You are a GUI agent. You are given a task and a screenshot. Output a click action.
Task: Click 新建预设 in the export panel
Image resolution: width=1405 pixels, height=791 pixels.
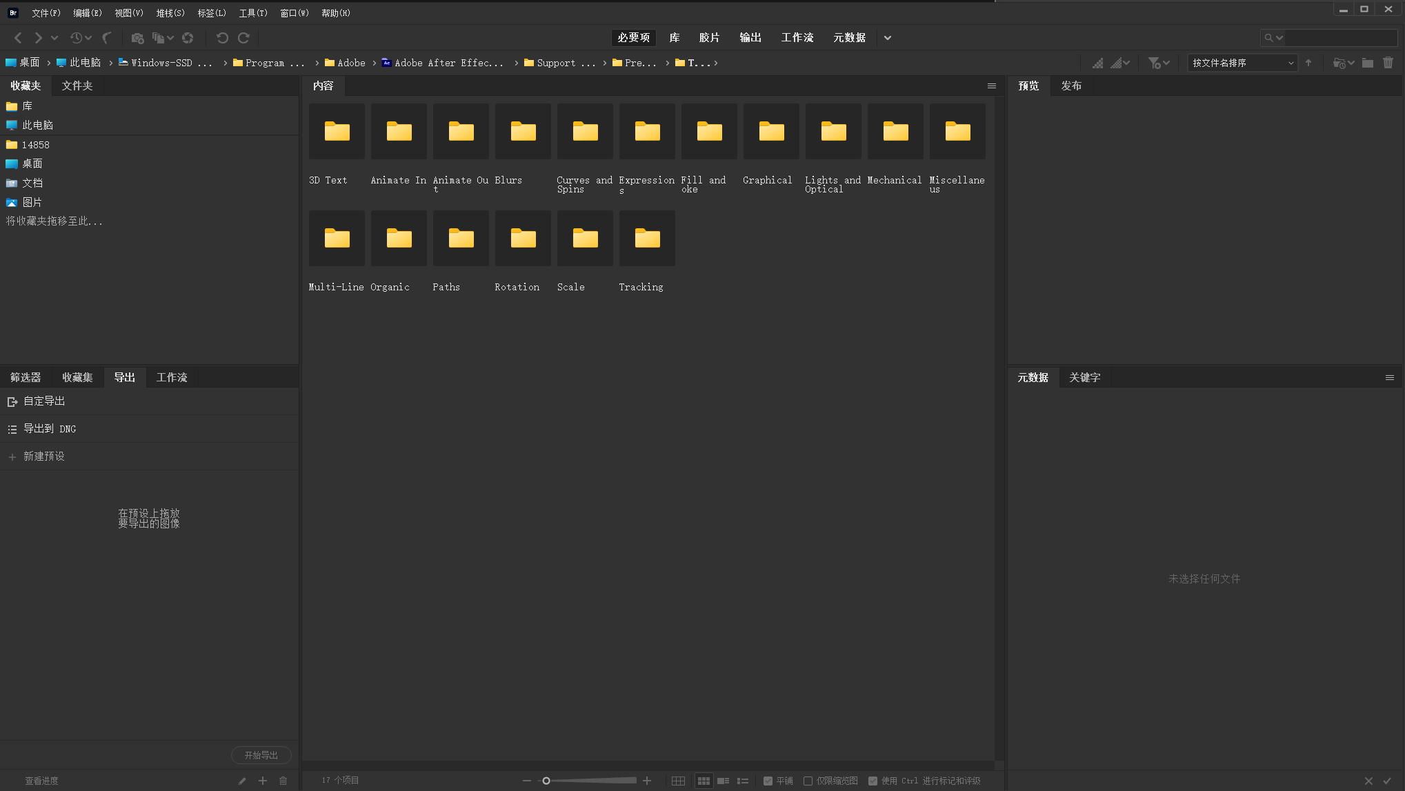[x=43, y=457]
